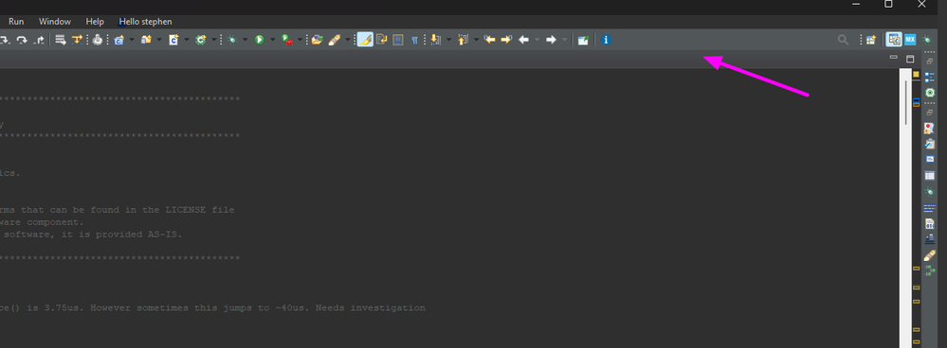This screenshot has height=348, width=947.
Task: Expand the Run configurations dropdown arrow
Action: 272,40
